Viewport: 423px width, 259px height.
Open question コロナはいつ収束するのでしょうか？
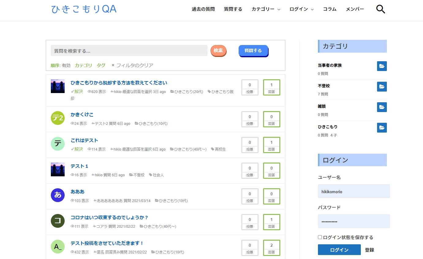coord(109,218)
